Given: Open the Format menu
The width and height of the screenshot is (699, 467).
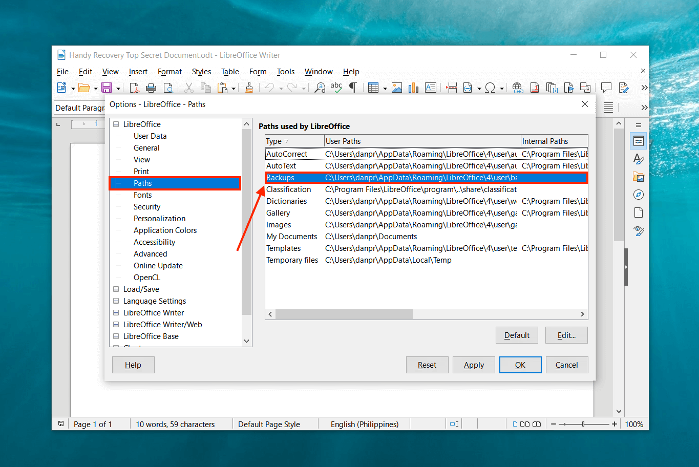Looking at the screenshot, I should 170,72.
